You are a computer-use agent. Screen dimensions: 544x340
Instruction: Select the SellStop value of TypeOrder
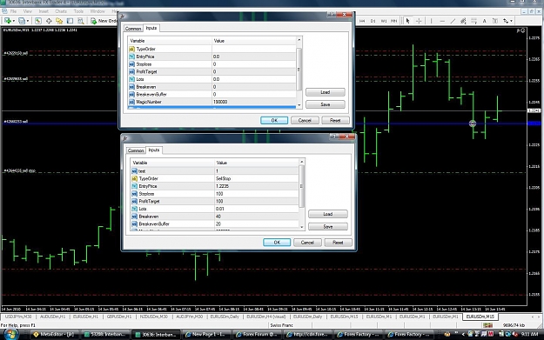pyautogui.click(x=257, y=178)
